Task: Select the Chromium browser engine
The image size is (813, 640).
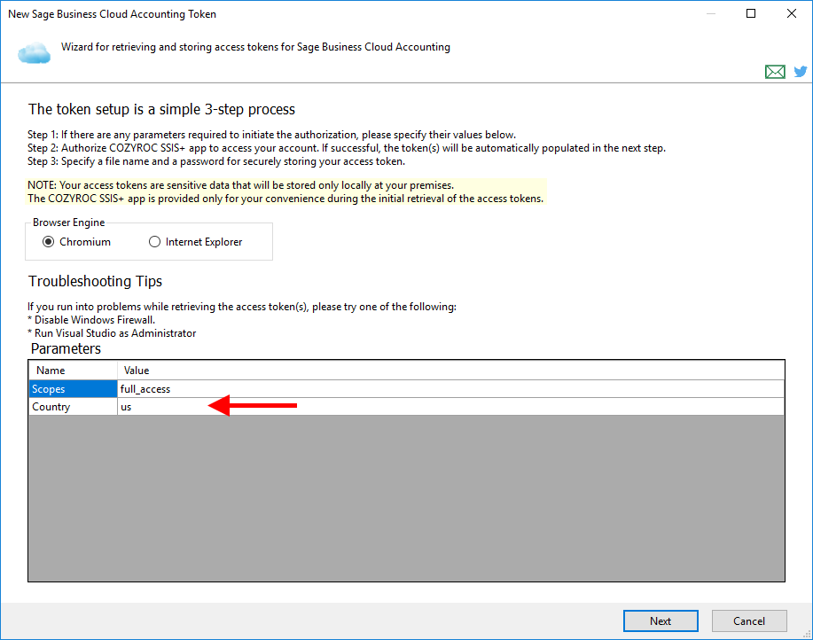Action: coord(77,242)
